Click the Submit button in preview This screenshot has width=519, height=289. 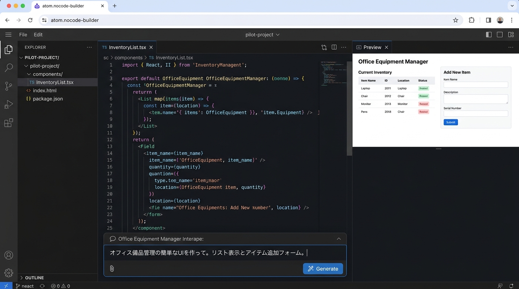450,122
